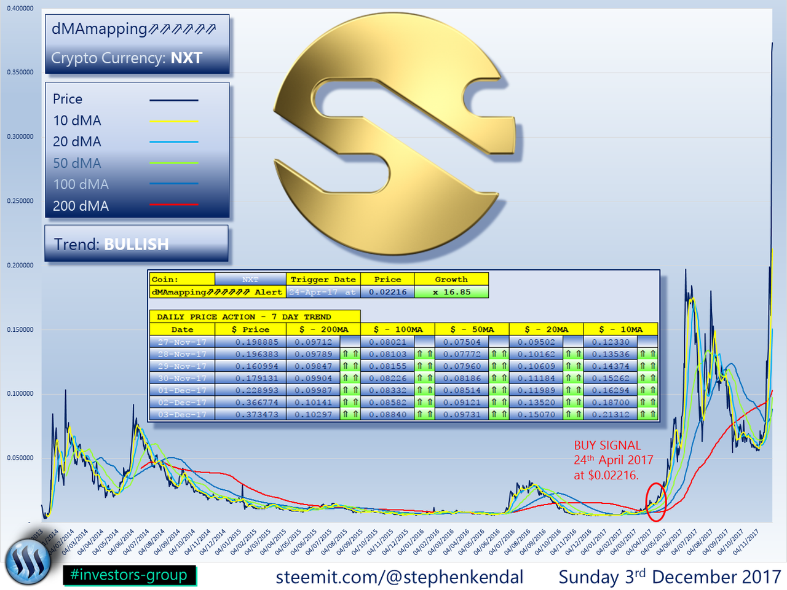Click the 0.21312 10MA value
The width and height of the screenshot is (787, 590).
(x=611, y=415)
